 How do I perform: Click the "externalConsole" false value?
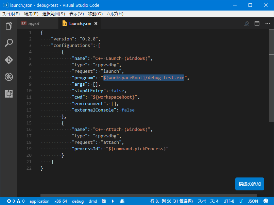(x=128, y=110)
